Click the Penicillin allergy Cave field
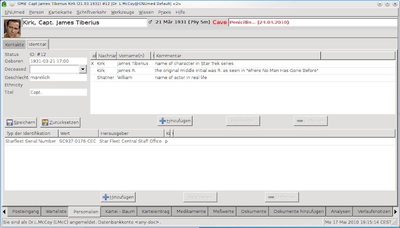 tap(314, 22)
